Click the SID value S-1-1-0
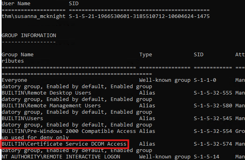 (x=205, y=80)
